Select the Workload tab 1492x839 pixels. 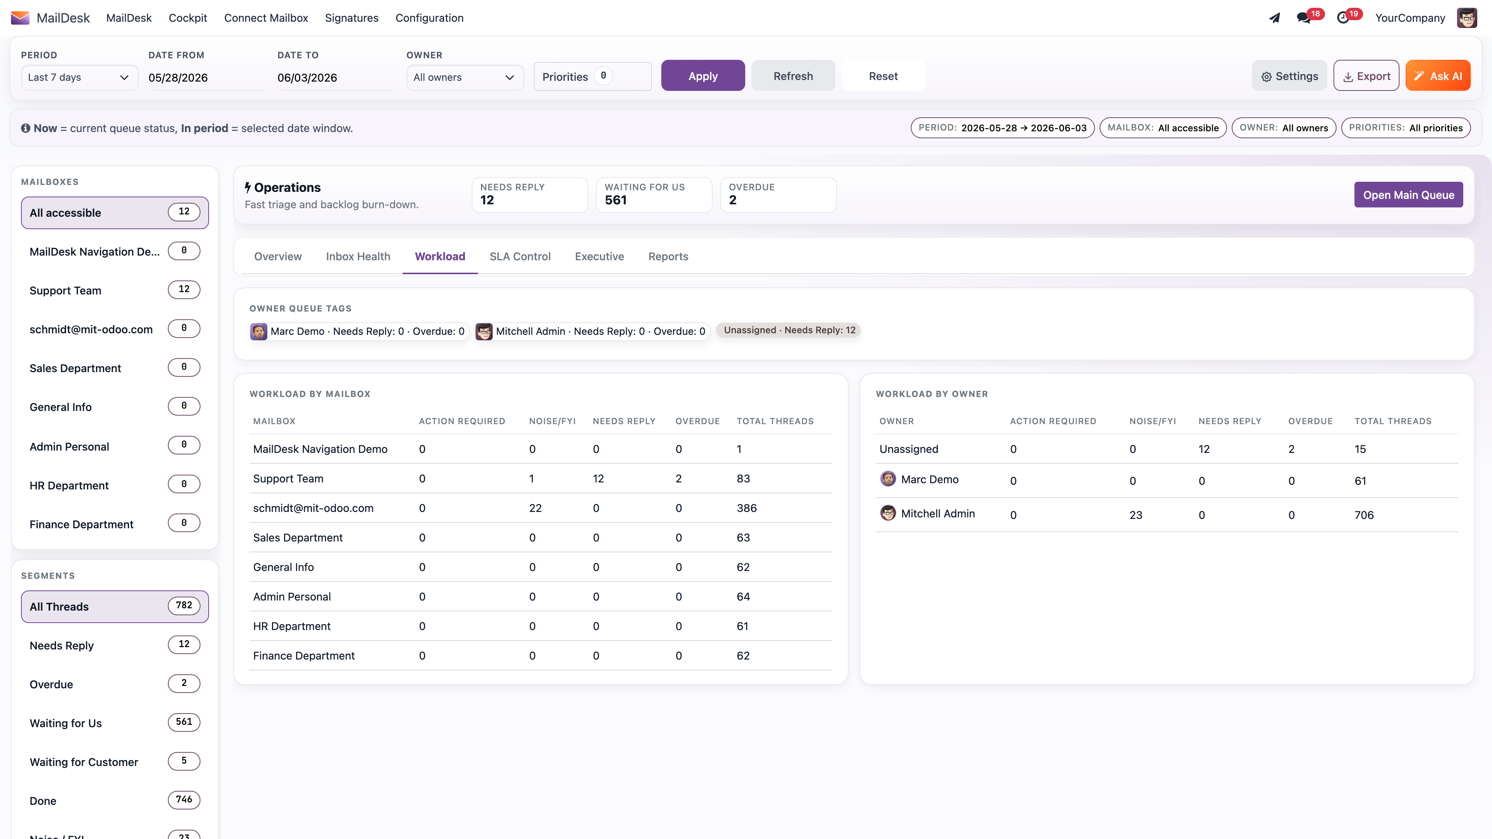440,256
